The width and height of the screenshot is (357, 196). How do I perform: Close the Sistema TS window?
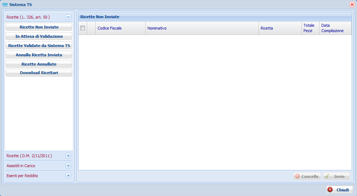click(x=352, y=5)
